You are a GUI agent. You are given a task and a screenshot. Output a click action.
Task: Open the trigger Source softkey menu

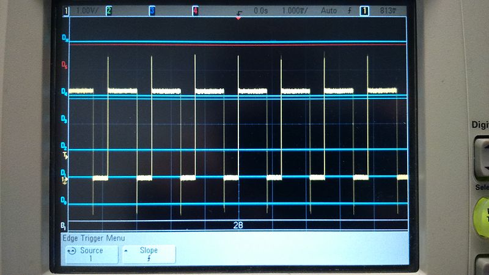tap(90, 254)
